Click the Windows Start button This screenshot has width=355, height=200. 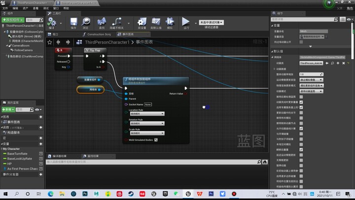[5, 194]
